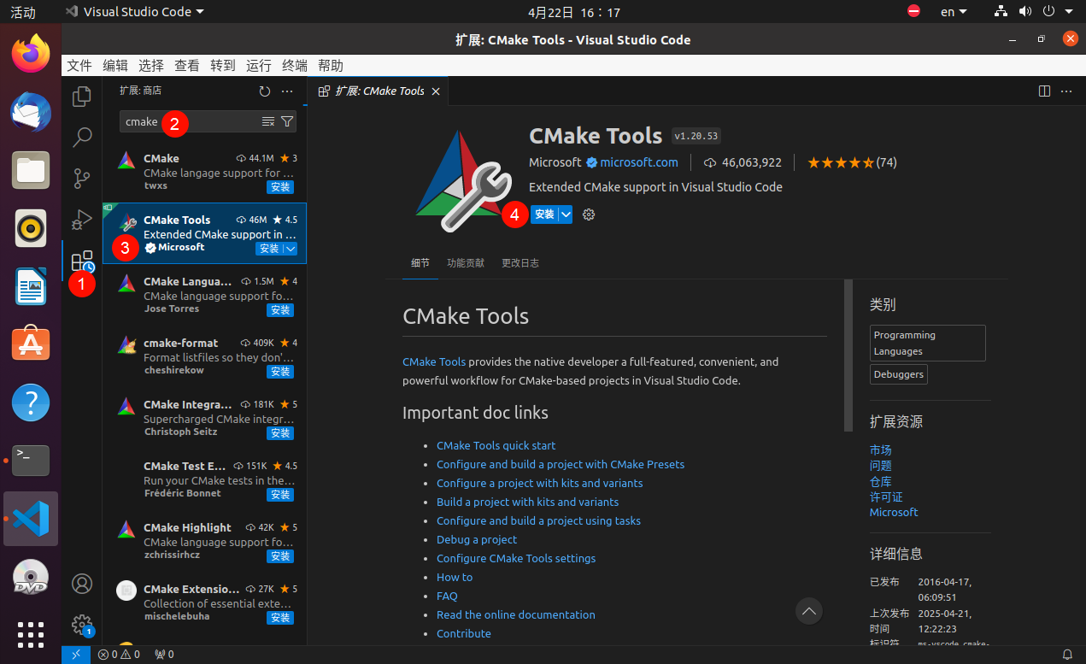Viewport: 1086px width, 664px height.
Task: Show all applications grid
Action: point(31,634)
